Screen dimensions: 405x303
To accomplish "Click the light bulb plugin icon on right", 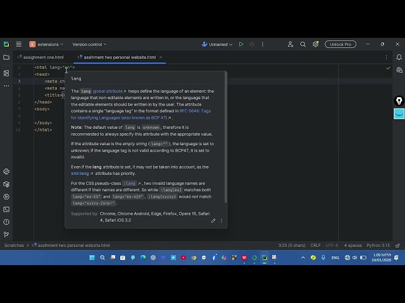I will point(399,101).
